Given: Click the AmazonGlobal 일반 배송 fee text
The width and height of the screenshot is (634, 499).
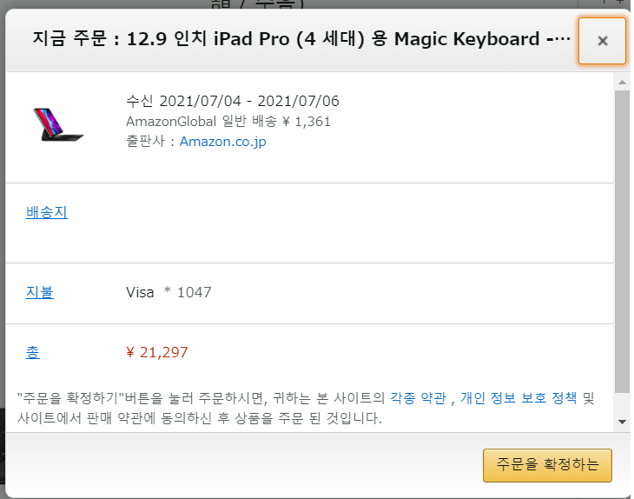Looking at the screenshot, I should [228, 122].
